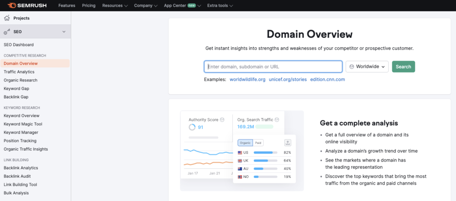456x201 pixels.
Task: Open the Worldwide region dropdown
Action: pos(367,66)
